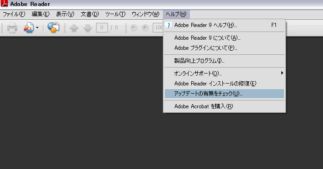Screen dimensions: 323x169
Task: Open the ツール(T) menu
Action: (x=115, y=14)
